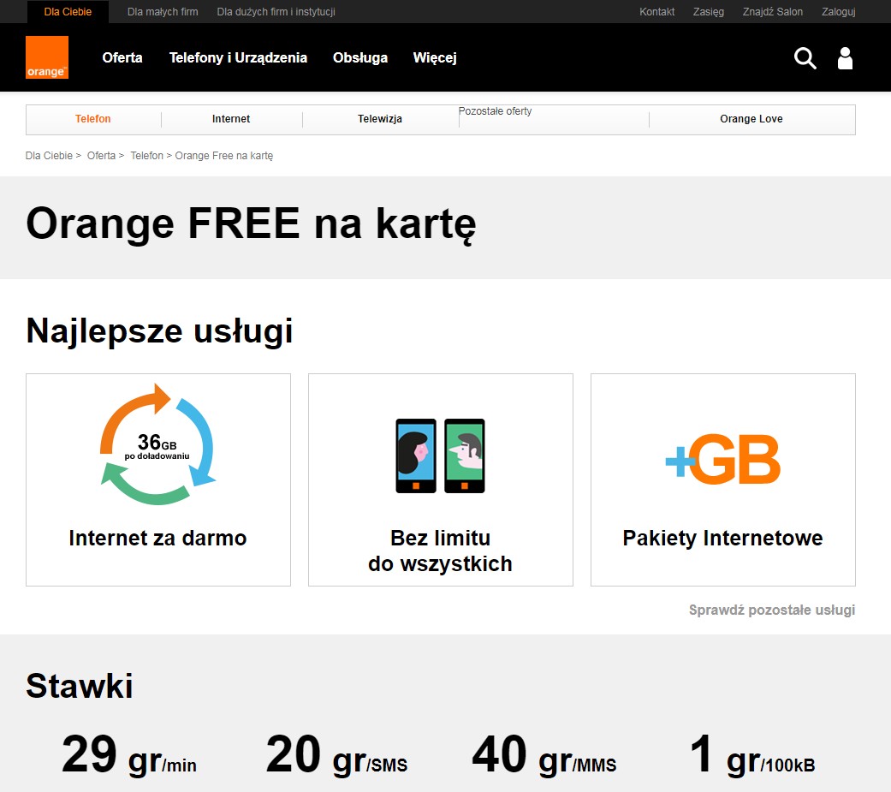891x792 pixels.
Task: Open the search magnifier icon
Action: 805,58
